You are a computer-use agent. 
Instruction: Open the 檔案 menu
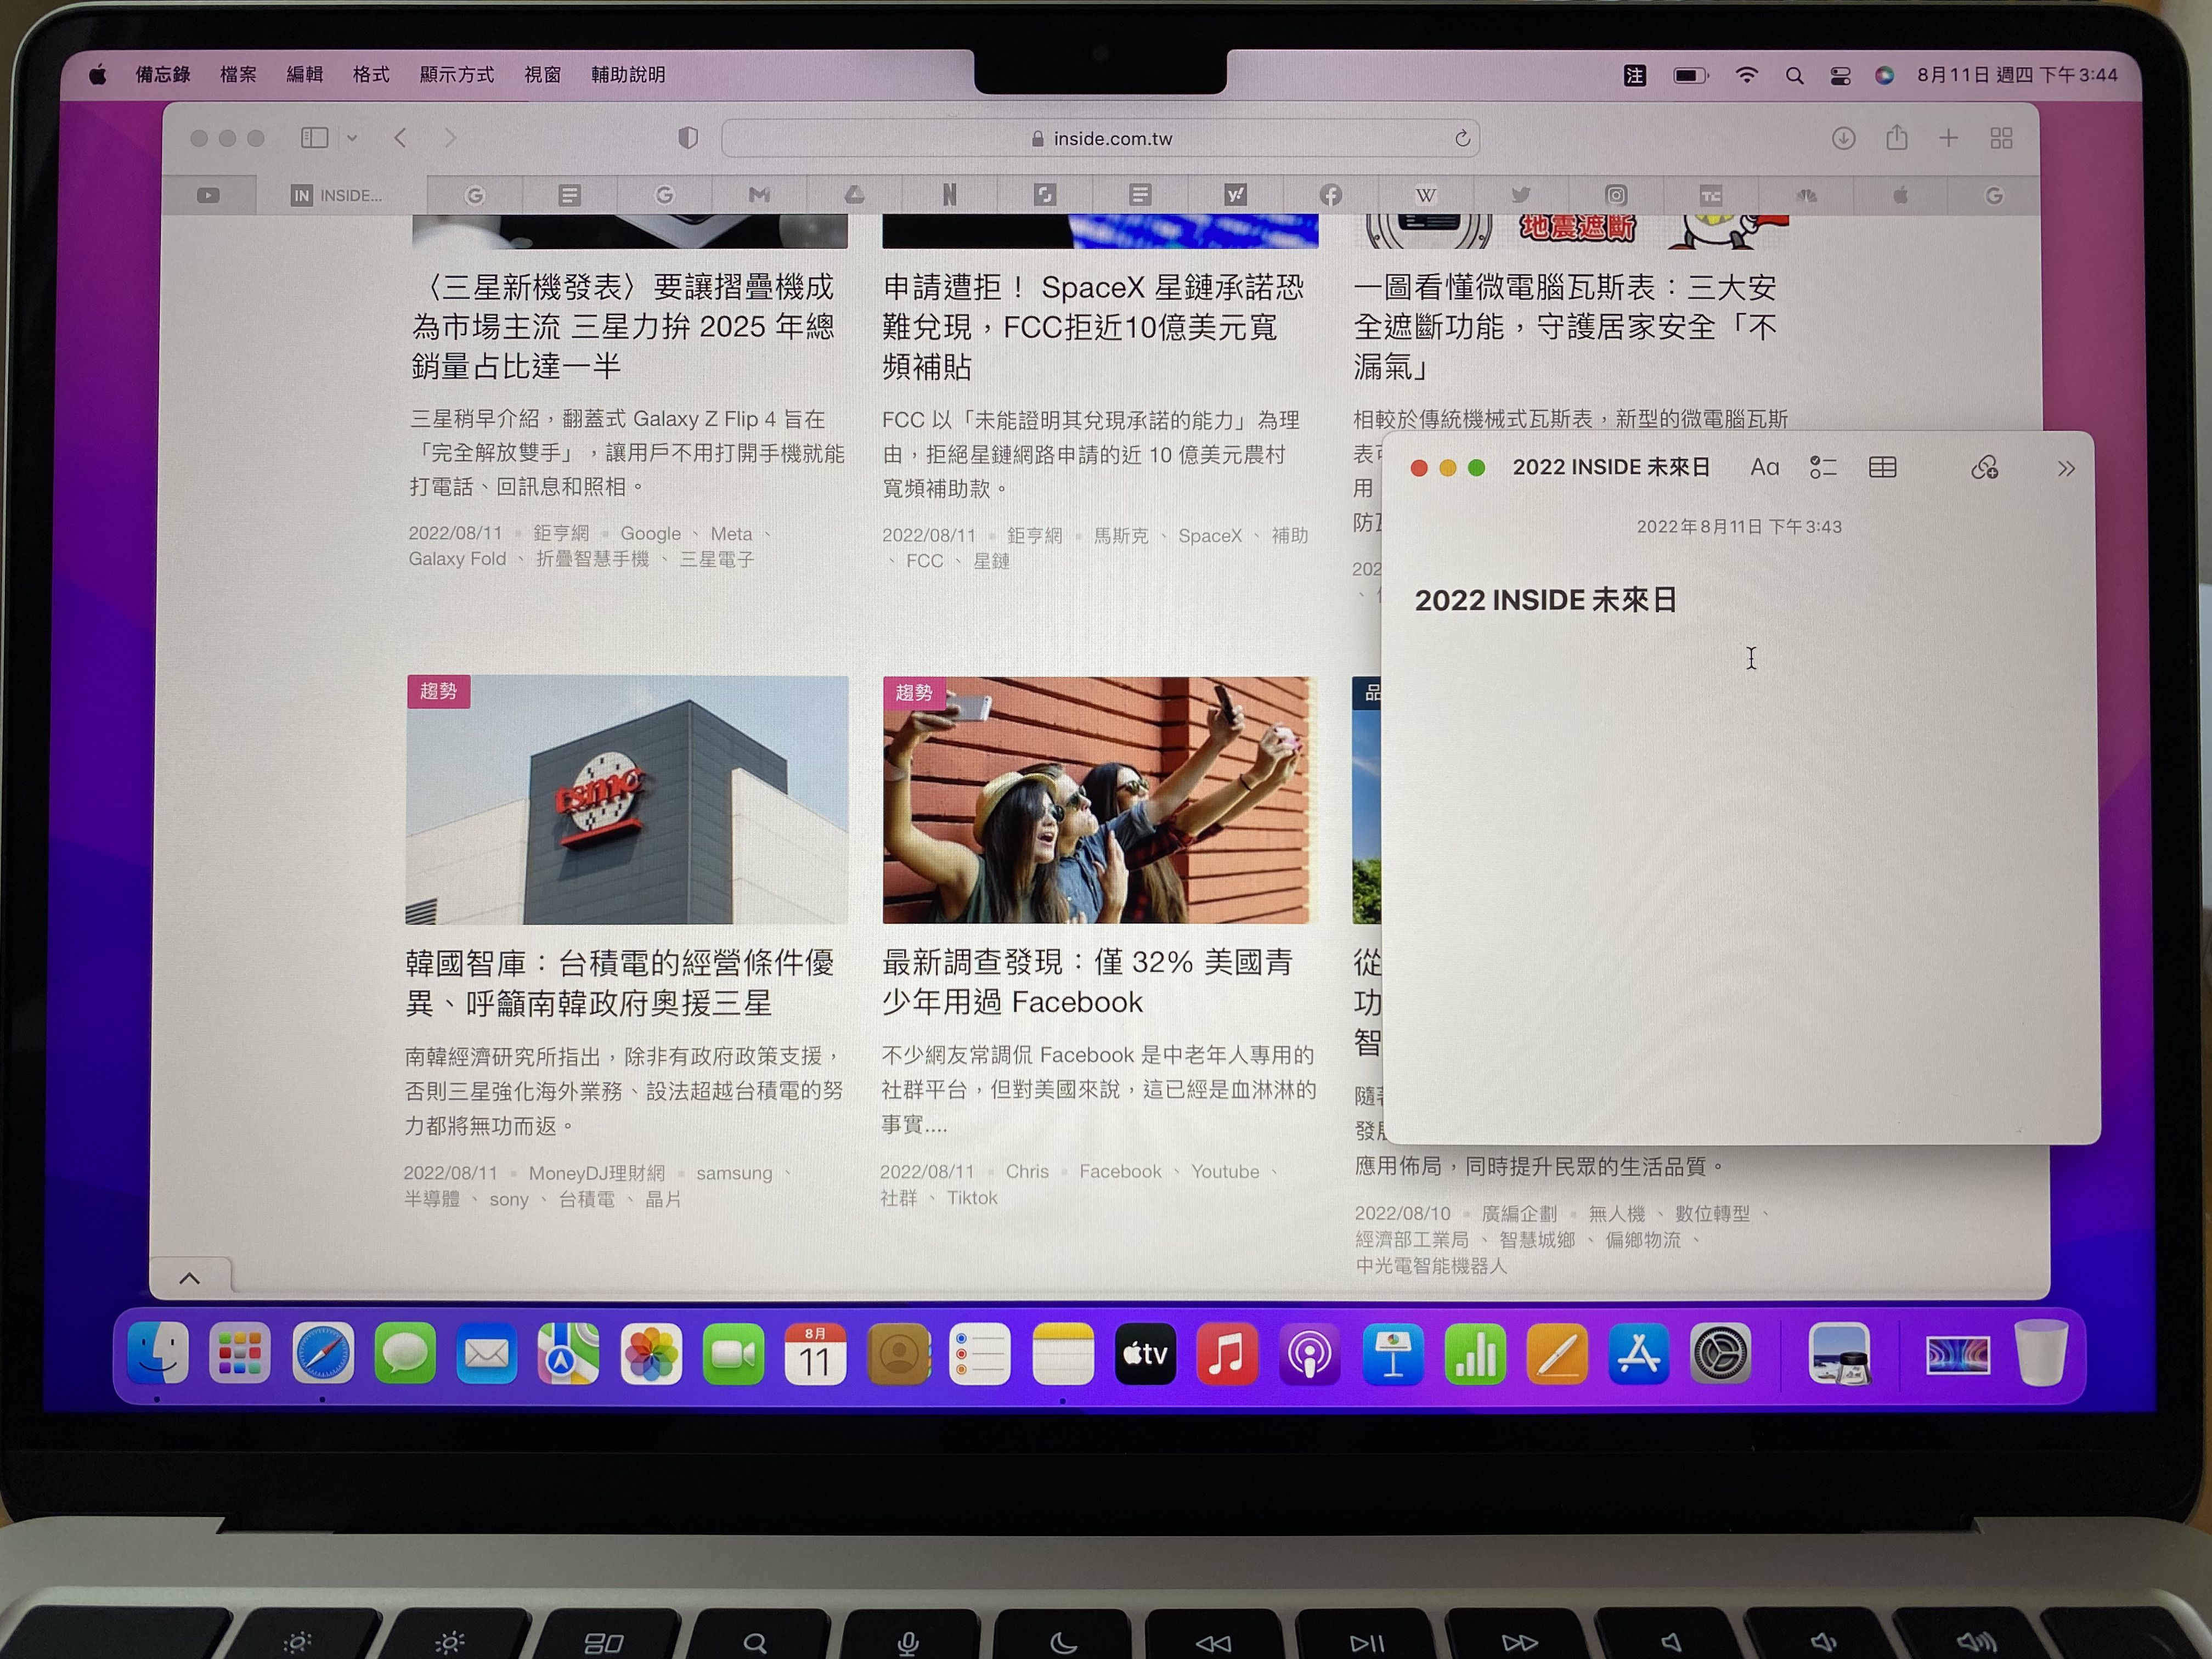pyautogui.click(x=238, y=75)
